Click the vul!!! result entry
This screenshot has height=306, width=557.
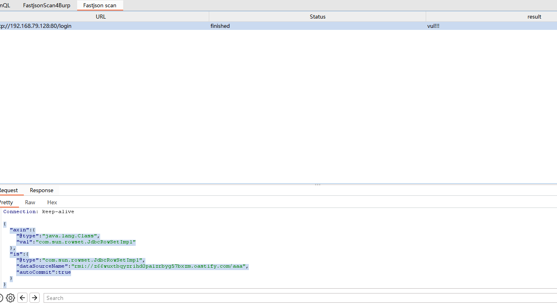click(x=433, y=25)
